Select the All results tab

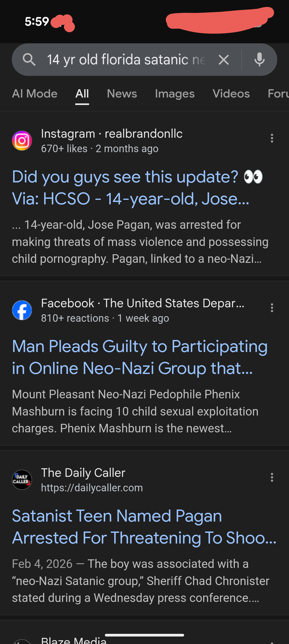(82, 94)
